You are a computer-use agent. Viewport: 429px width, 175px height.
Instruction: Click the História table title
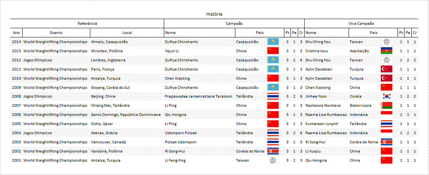tap(214, 14)
